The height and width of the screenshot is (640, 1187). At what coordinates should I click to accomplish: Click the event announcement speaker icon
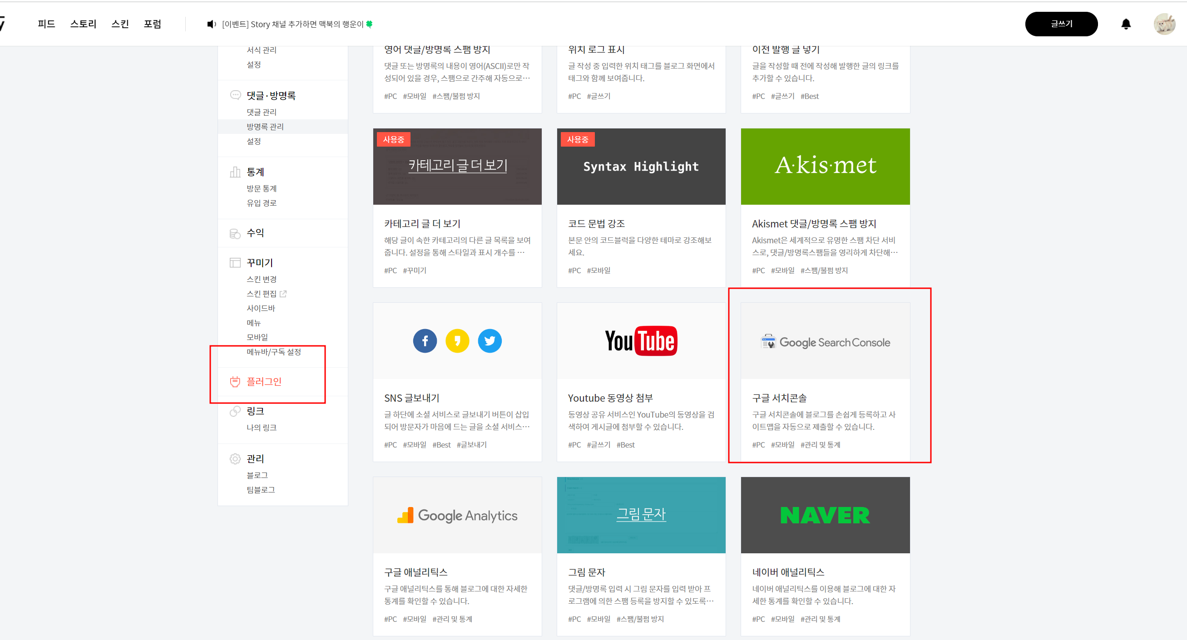pyautogui.click(x=212, y=24)
